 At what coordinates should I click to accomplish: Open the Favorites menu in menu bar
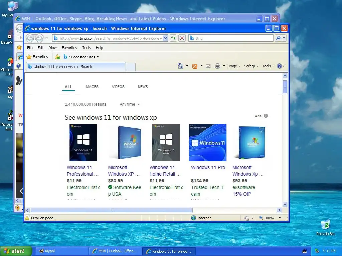[69, 48]
